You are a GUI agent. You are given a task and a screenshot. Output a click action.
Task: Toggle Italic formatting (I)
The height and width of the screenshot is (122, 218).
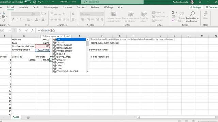pos(17,19)
